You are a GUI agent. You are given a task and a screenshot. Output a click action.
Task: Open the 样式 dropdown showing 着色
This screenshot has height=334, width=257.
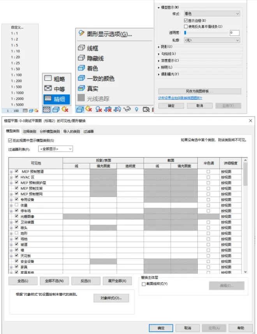click(212, 14)
